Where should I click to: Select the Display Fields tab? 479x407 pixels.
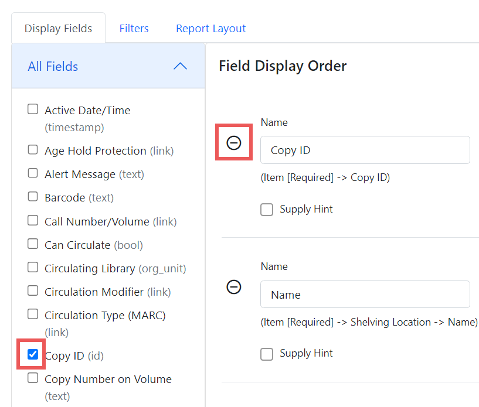click(58, 28)
